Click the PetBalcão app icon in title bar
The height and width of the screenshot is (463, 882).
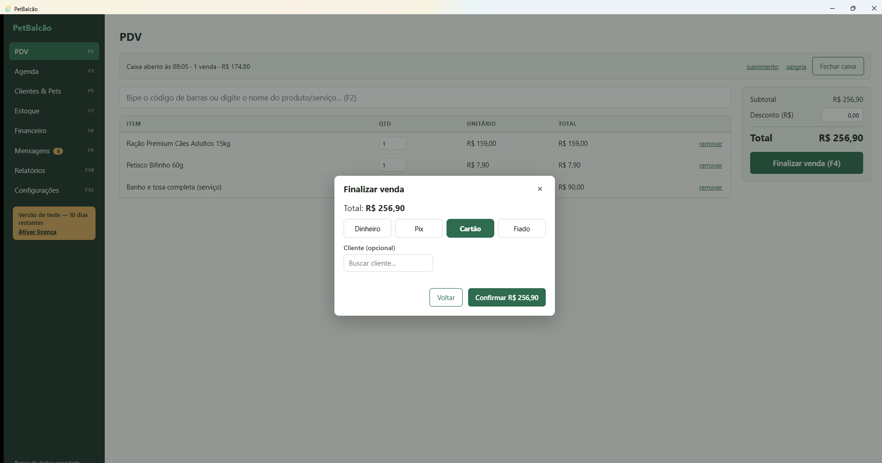tap(8, 9)
